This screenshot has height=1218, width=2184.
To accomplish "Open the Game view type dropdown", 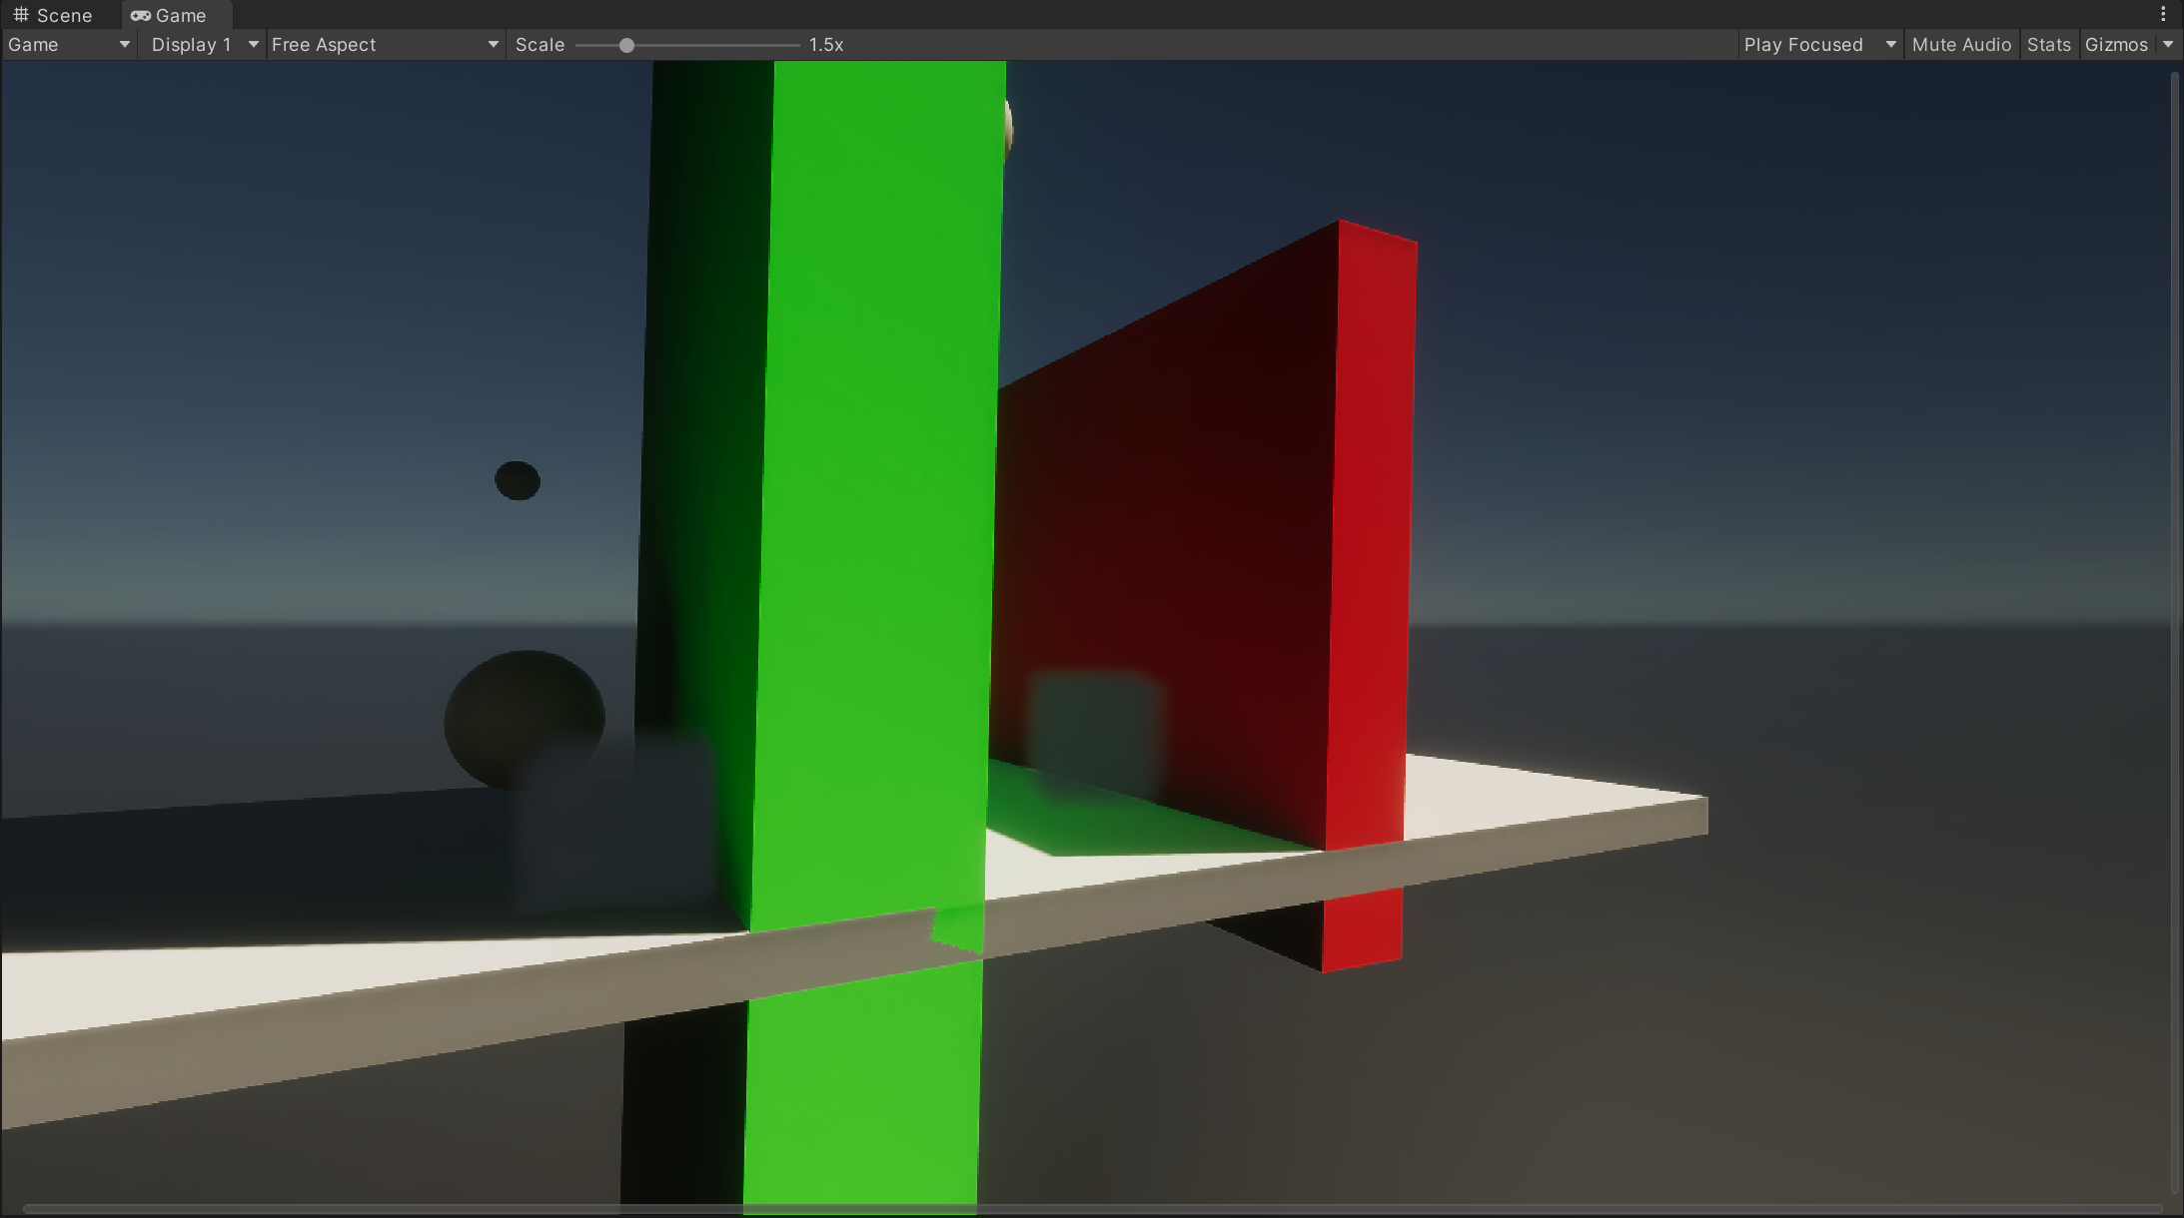I will (69, 45).
